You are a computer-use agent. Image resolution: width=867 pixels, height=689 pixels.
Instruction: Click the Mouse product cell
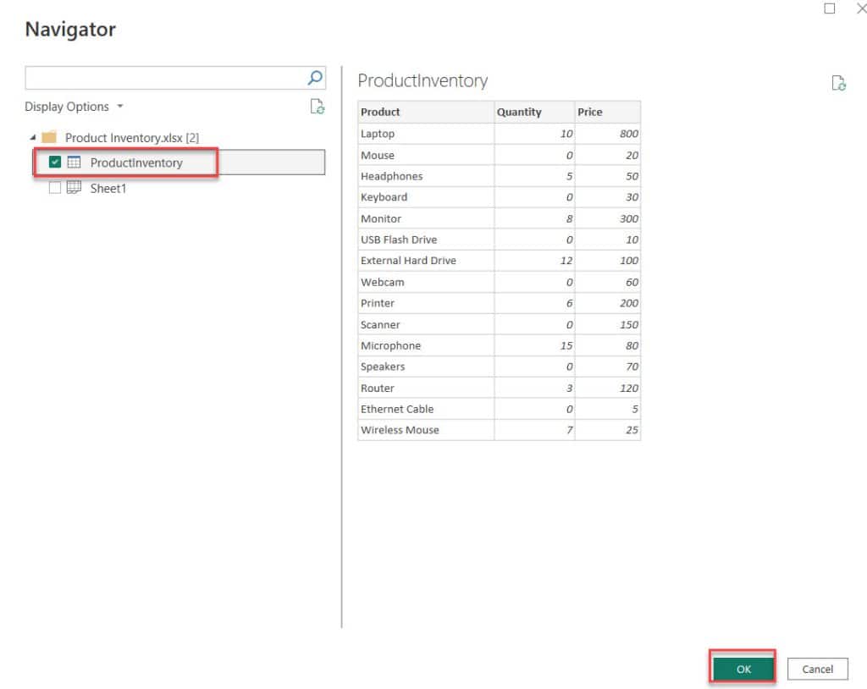(x=426, y=156)
